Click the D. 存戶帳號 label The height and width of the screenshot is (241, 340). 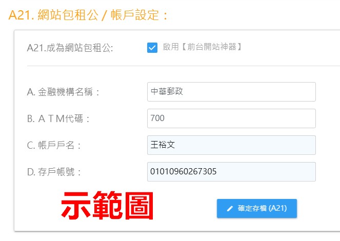54,172
